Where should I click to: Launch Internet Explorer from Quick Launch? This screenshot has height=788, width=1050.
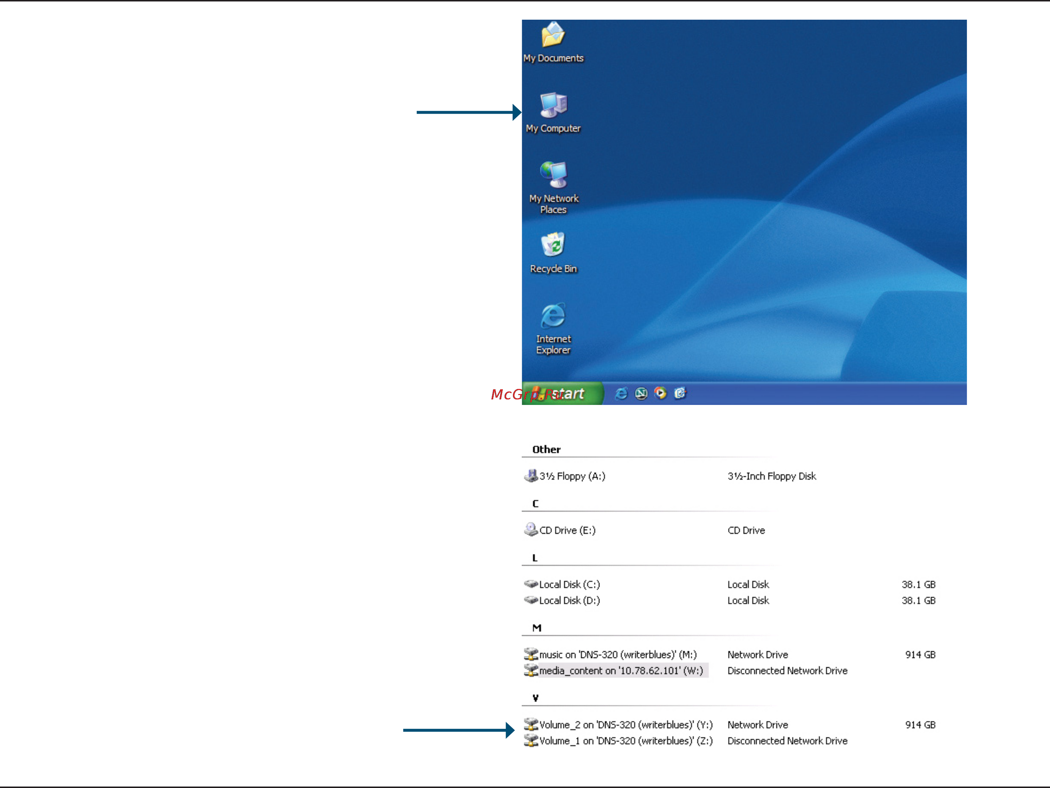(x=621, y=393)
